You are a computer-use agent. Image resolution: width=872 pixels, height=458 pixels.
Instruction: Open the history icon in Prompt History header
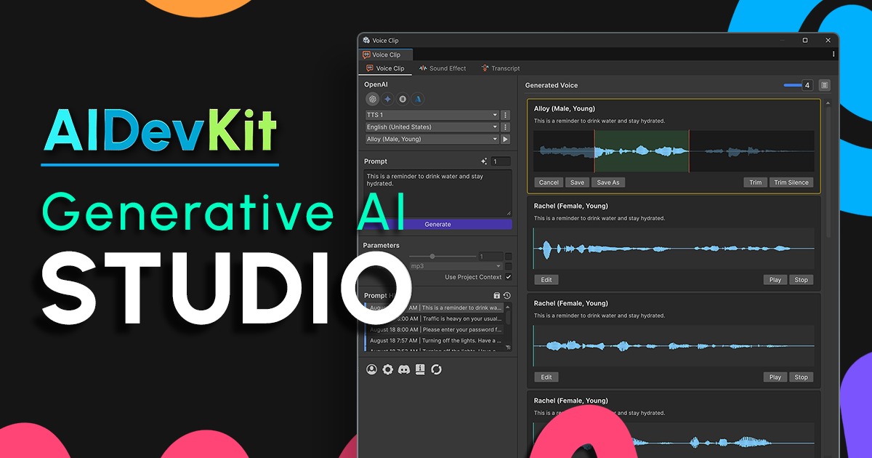506,296
